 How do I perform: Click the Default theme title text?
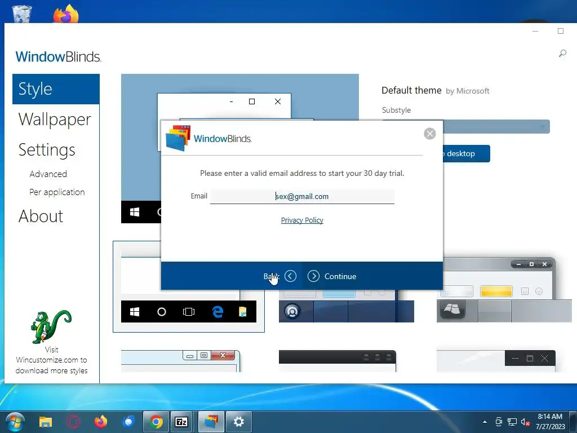[411, 91]
